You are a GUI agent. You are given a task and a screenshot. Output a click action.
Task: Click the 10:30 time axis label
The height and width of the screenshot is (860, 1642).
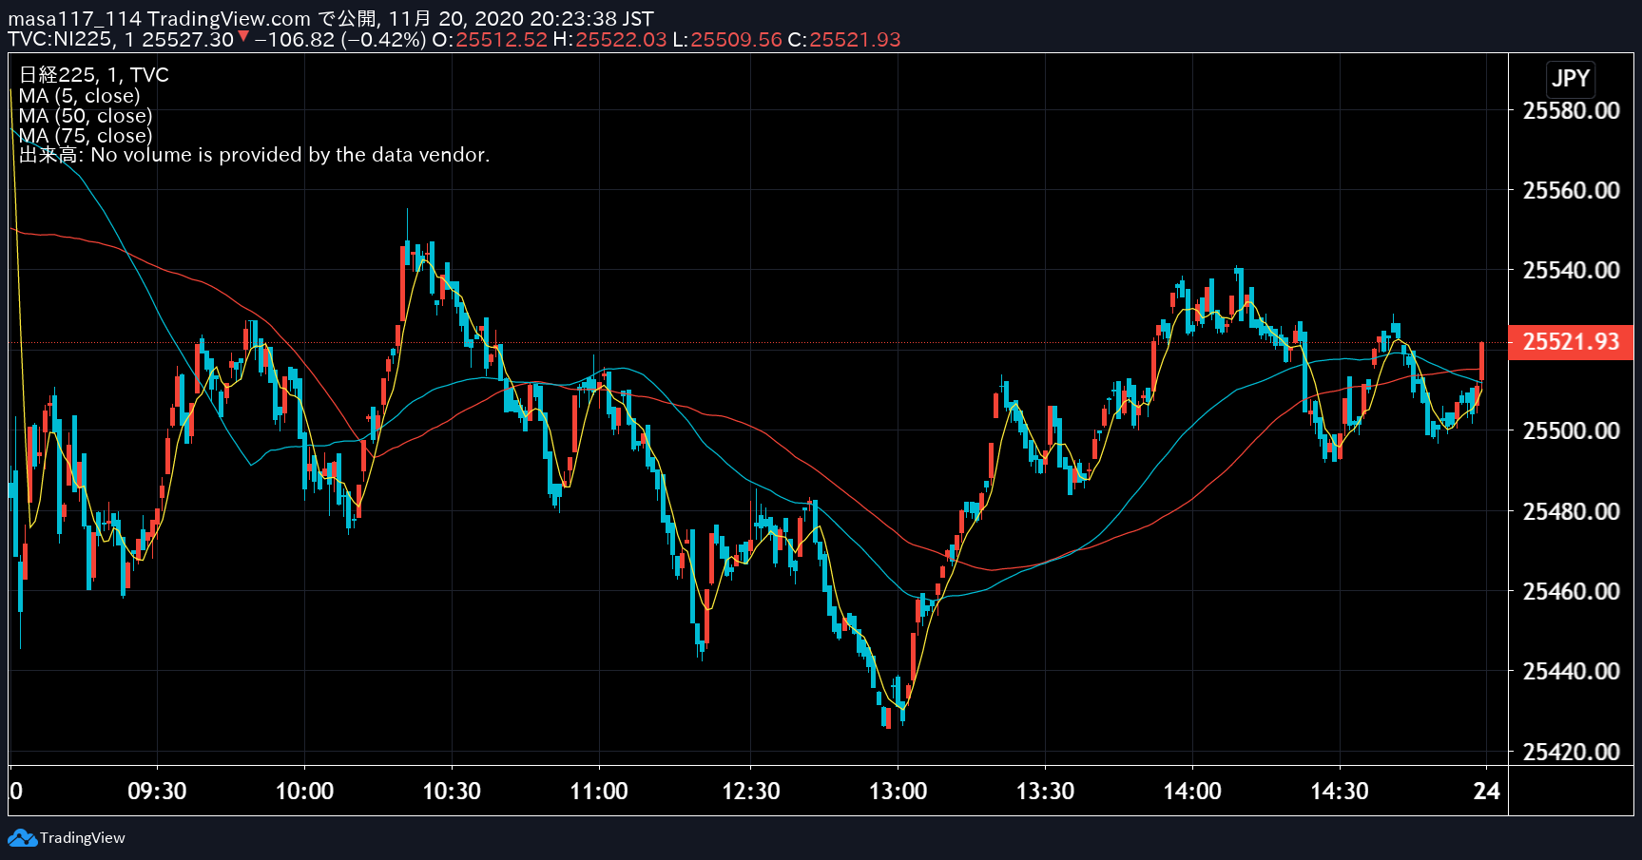(452, 791)
